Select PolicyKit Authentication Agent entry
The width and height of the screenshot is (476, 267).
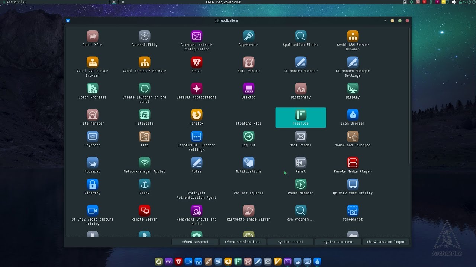(196, 195)
